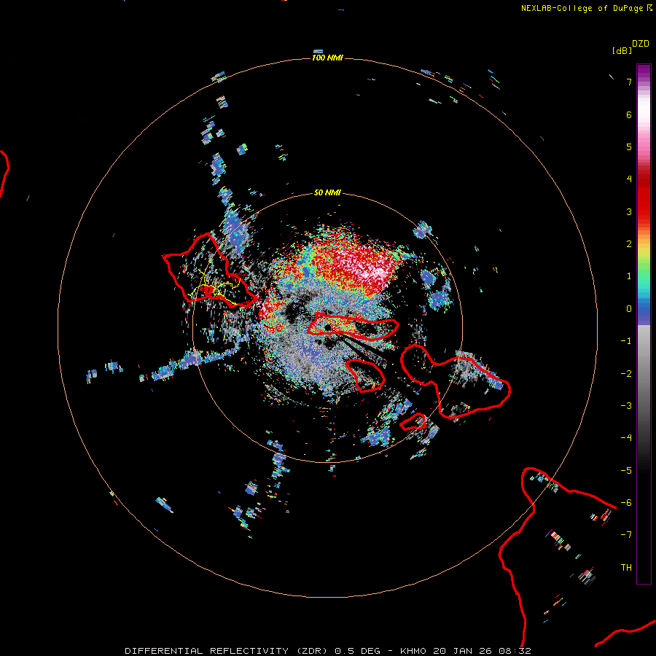Click DIFFERENTIAL REFLECTIVITY (ZDR) caption text
Screen dimensions: 656x656
coord(228,651)
